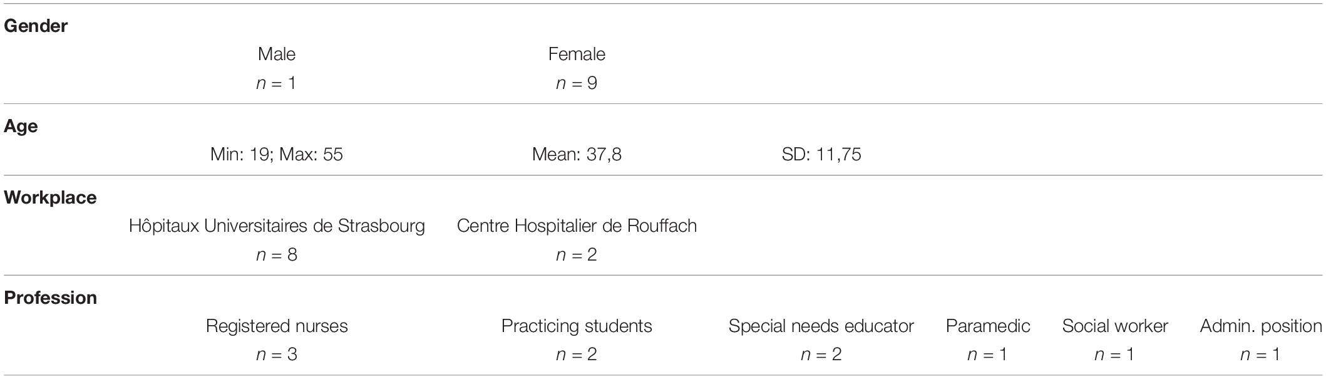Click the Age section heading
The height and width of the screenshot is (379, 1326).
(21, 127)
